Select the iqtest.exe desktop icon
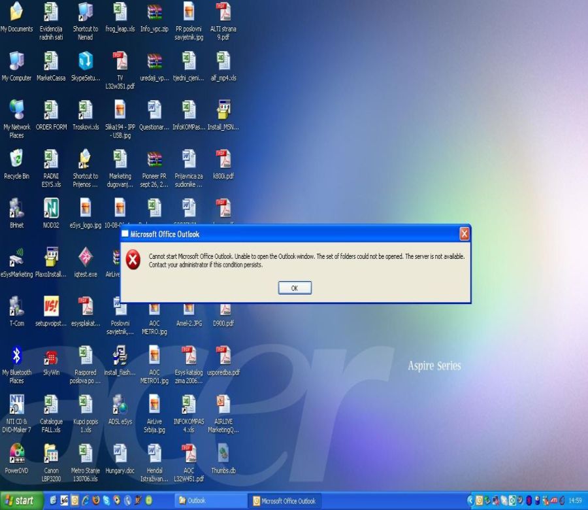This screenshot has height=510, width=588. click(86, 262)
